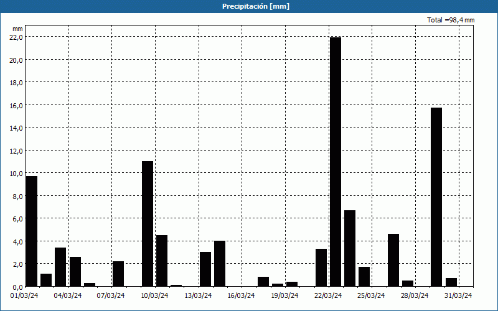Click the date label "10/03/24"
The width and height of the screenshot is (498, 311).
click(x=154, y=296)
